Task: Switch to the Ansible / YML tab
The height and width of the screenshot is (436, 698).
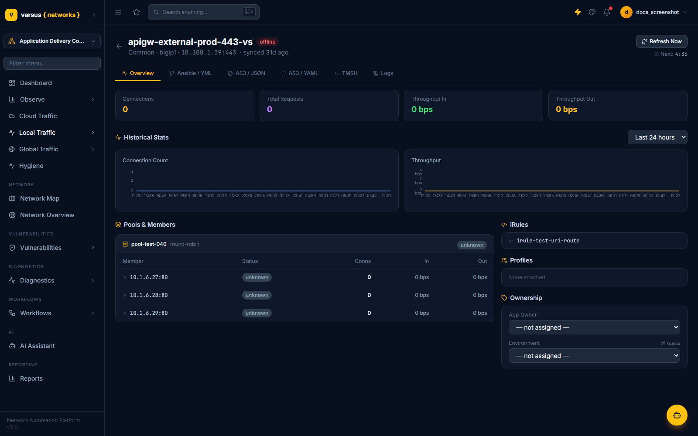Action: [x=191, y=73]
